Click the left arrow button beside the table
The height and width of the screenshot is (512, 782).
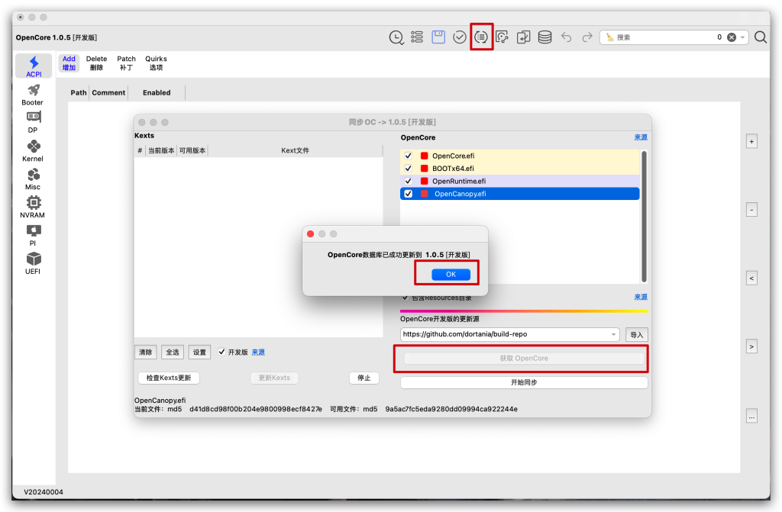pyautogui.click(x=751, y=279)
